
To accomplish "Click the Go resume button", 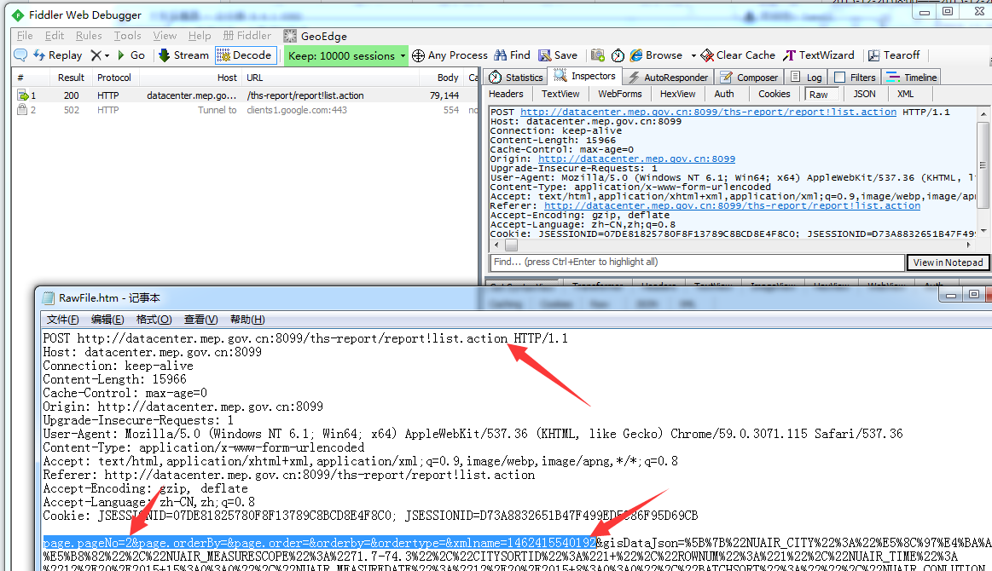I will pos(131,55).
